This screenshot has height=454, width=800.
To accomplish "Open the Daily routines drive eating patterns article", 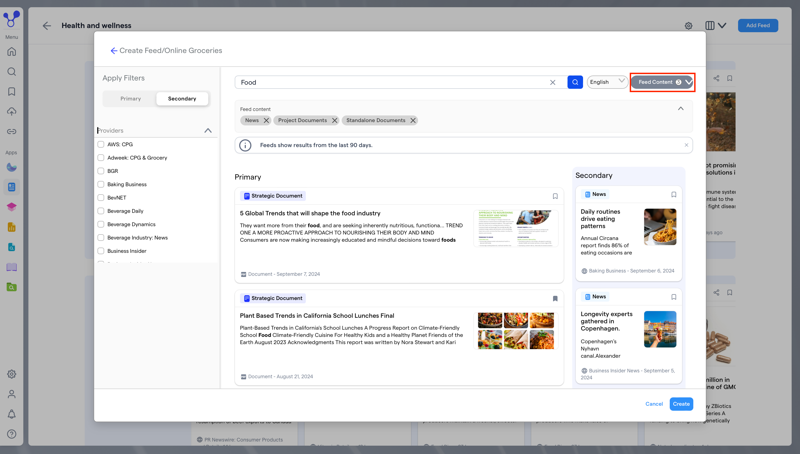I will pos(600,219).
